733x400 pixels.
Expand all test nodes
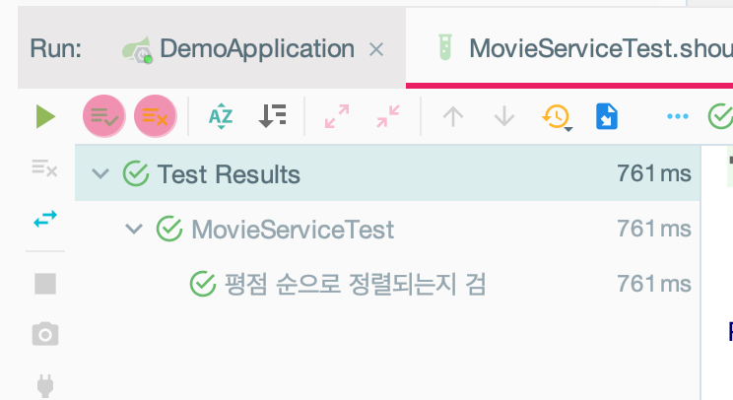point(337,116)
